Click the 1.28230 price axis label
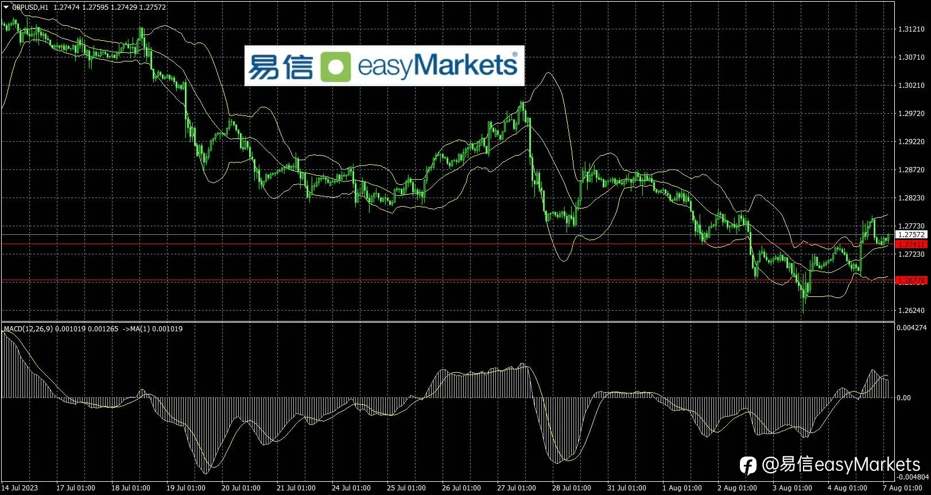 [x=911, y=198]
